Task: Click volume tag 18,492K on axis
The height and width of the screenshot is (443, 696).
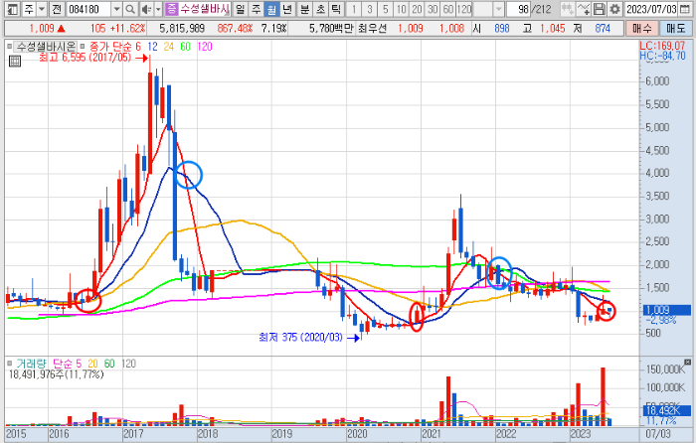Action: (666, 410)
